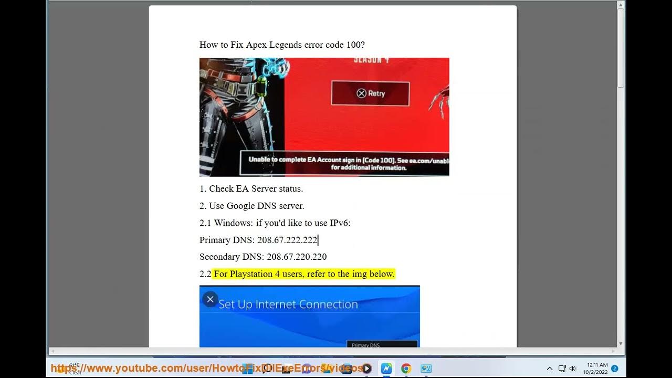This screenshot has height=378, width=672.
Task: Click the horizontal scrollbar right arrow
Action: pyautogui.click(x=613, y=351)
